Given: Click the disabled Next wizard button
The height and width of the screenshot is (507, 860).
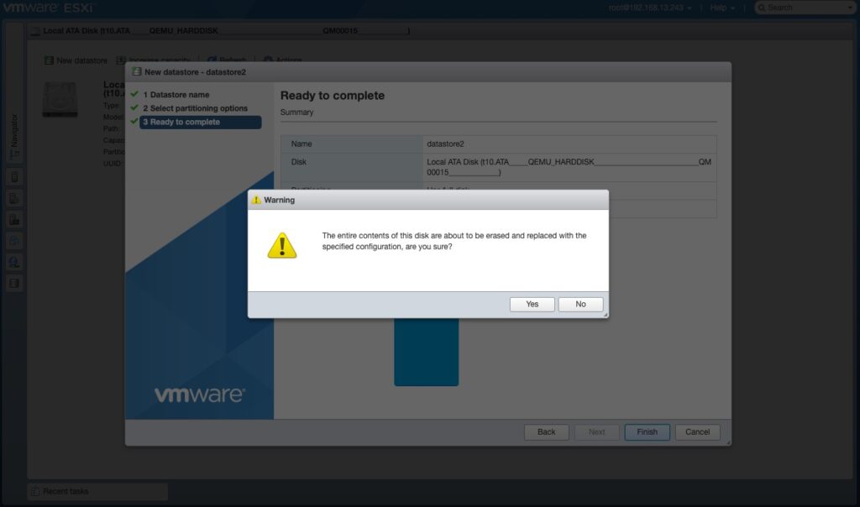Looking at the screenshot, I should click(x=597, y=432).
